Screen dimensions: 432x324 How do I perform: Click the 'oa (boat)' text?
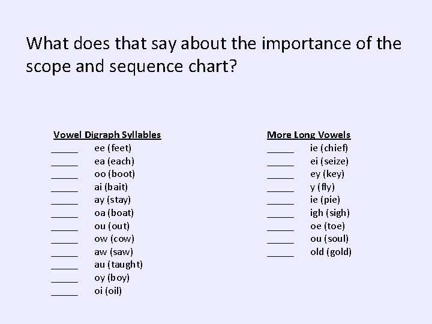click(114, 213)
